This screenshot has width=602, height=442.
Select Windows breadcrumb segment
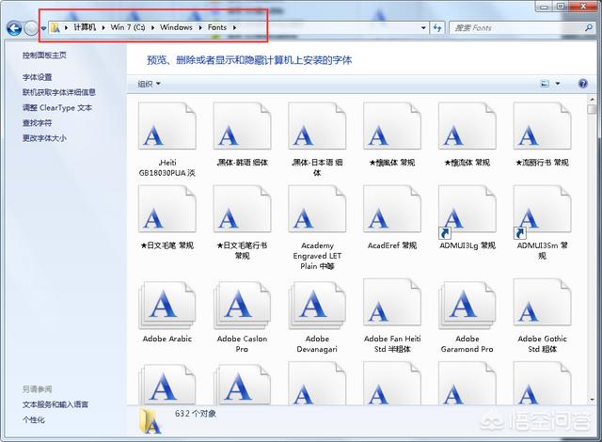(176, 27)
